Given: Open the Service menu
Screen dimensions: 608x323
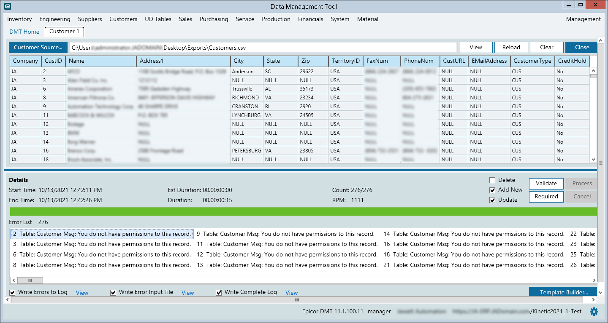Looking at the screenshot, I should click(x=245, y=19).
